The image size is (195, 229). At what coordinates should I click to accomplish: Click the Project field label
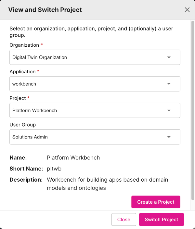pyautogui.click(x=18, y=98)
